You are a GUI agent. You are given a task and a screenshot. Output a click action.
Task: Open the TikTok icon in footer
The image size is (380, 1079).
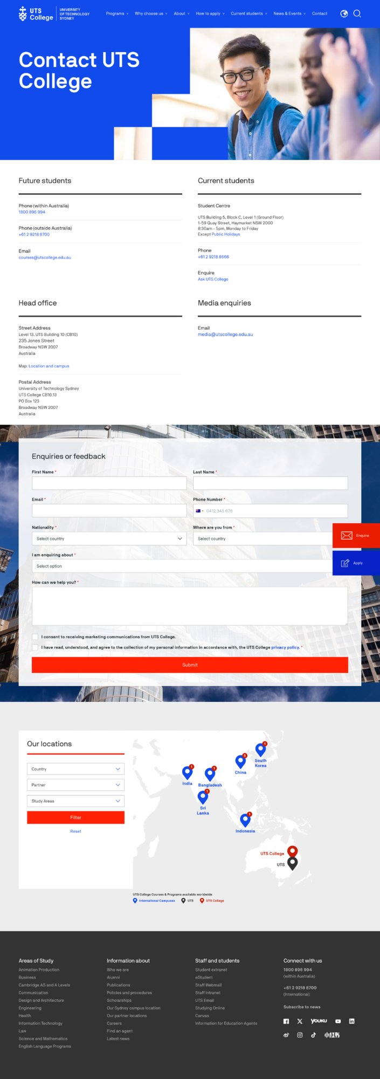coord(313,1035)
